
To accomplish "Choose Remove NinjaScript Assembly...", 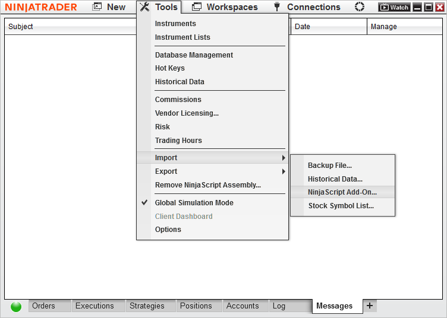I will coord(208,185).
